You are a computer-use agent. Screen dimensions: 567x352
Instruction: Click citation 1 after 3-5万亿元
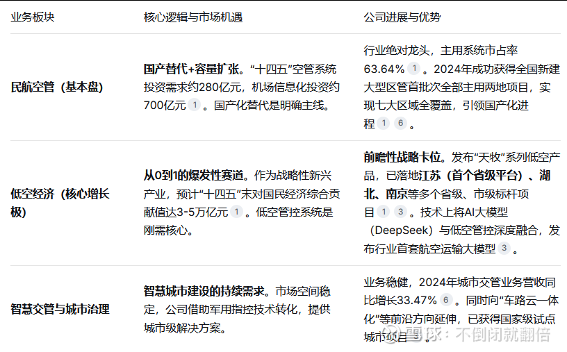[x=236, y=212]
